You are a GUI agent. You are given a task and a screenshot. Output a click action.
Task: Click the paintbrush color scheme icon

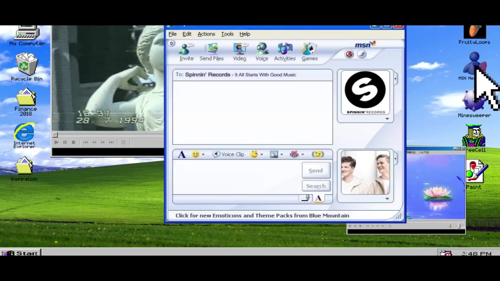point(362,54)
